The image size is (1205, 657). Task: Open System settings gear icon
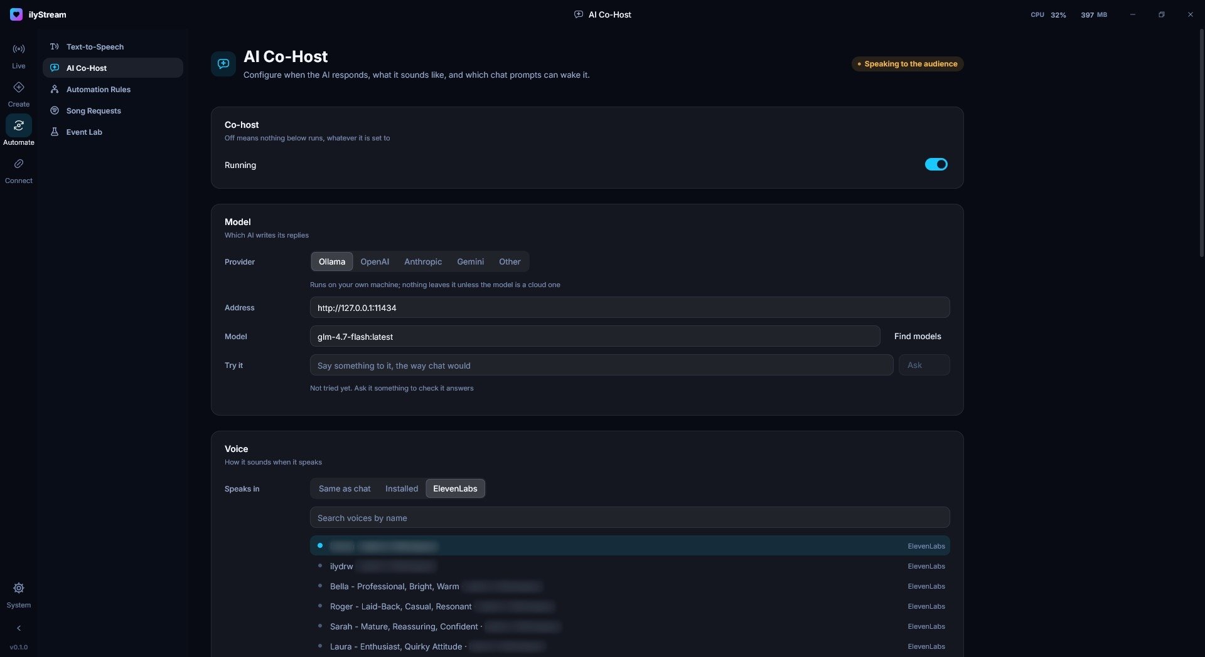(19, 588)
